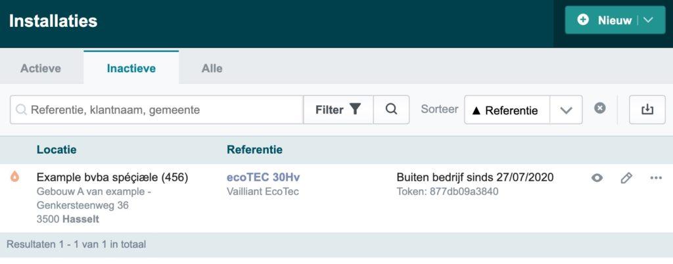Select the Inactieve tab
Screen dimensions: 673x264
131,68
